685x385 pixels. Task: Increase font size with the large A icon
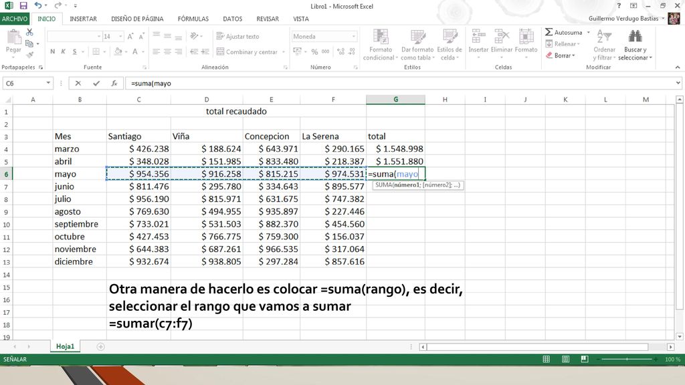(x=130, y=37)
